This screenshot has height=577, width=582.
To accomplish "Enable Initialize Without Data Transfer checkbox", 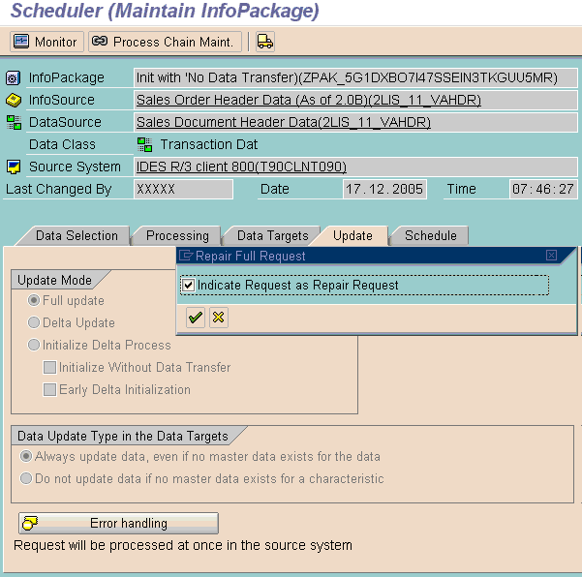I will pos(49,367).
